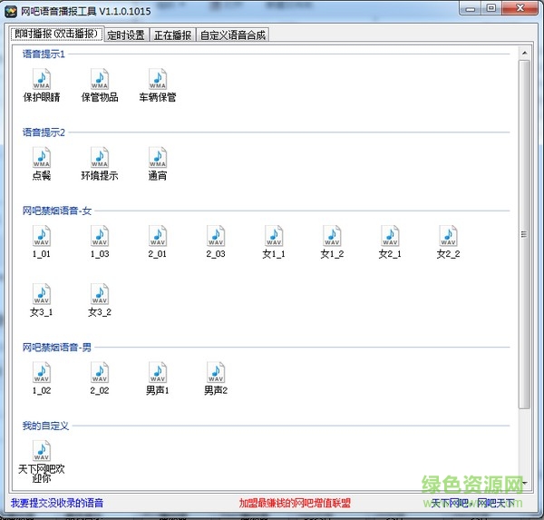Select the 点餐 voice file icon
Image resolution: width=544 pixels, height=520 pixels.
(x=42, y=157)
